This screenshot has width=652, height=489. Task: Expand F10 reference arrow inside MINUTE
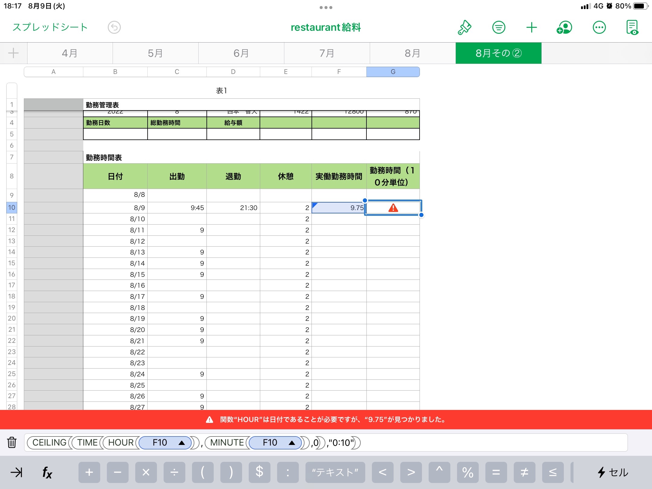click(292, 443)
